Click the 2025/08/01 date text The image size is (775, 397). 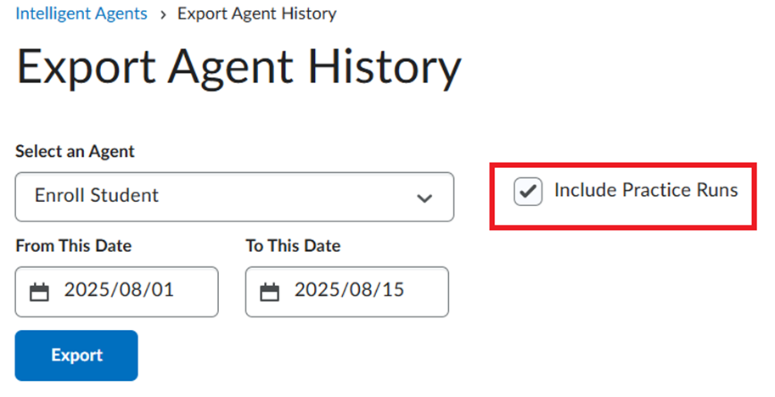[x=119, y=290]
